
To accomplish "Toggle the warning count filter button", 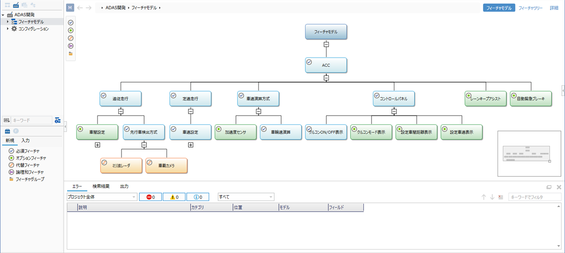I will [x=174, y=197].
